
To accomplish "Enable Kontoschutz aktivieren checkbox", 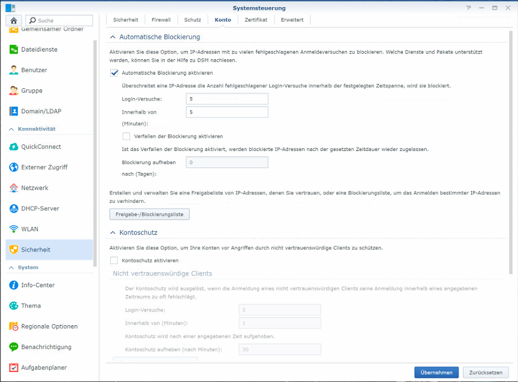I will pos(114,261).
